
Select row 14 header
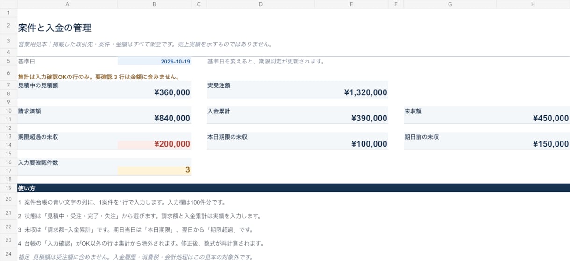(x=8, y=145)
